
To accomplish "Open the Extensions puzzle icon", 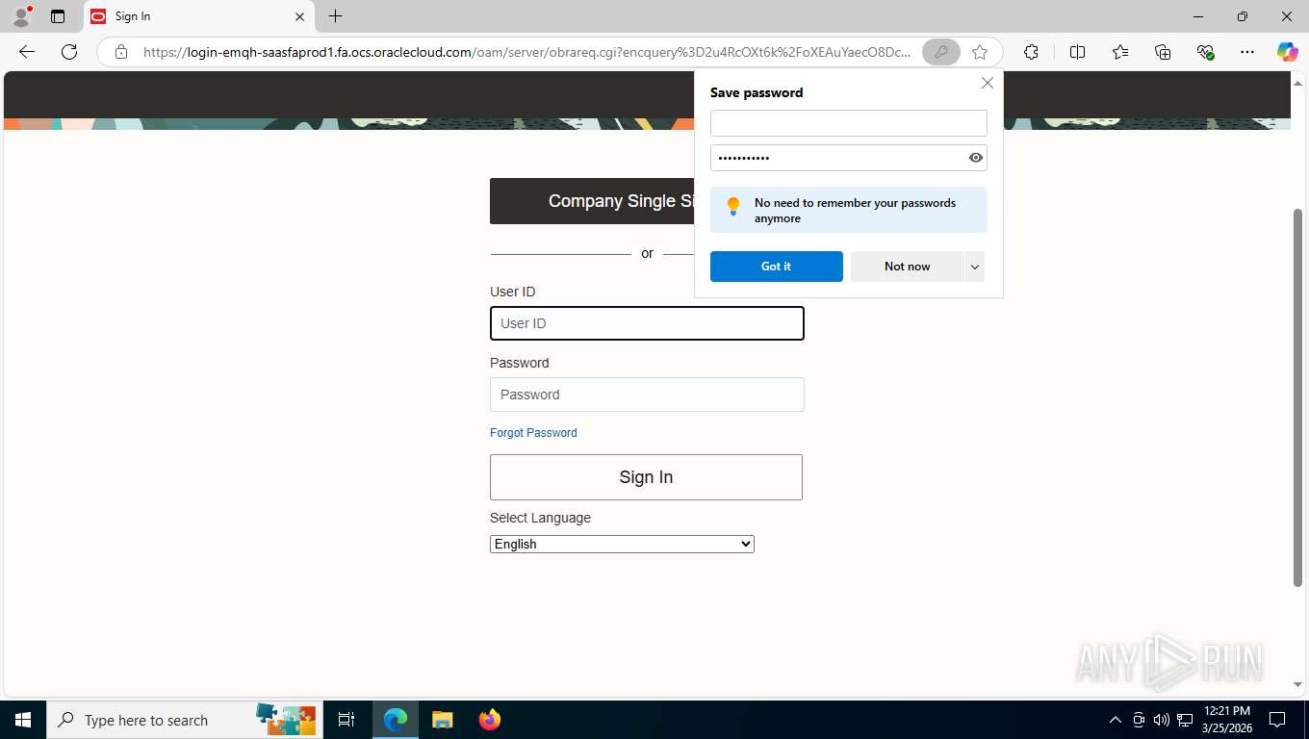I will (1031, 52).
